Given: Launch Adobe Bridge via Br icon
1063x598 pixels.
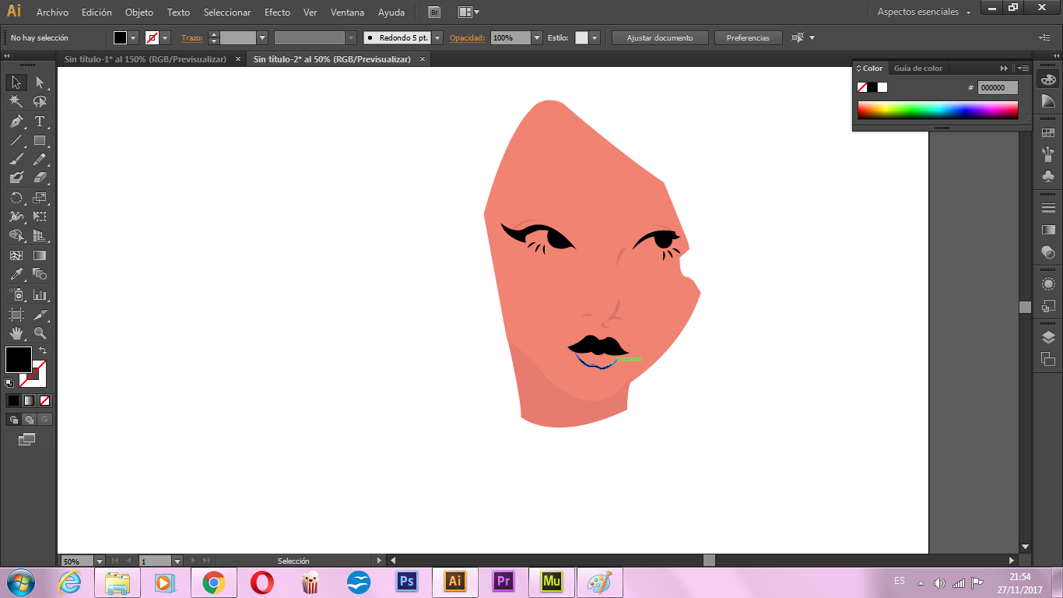Looking at the screenshot, I should coord(434,12).
